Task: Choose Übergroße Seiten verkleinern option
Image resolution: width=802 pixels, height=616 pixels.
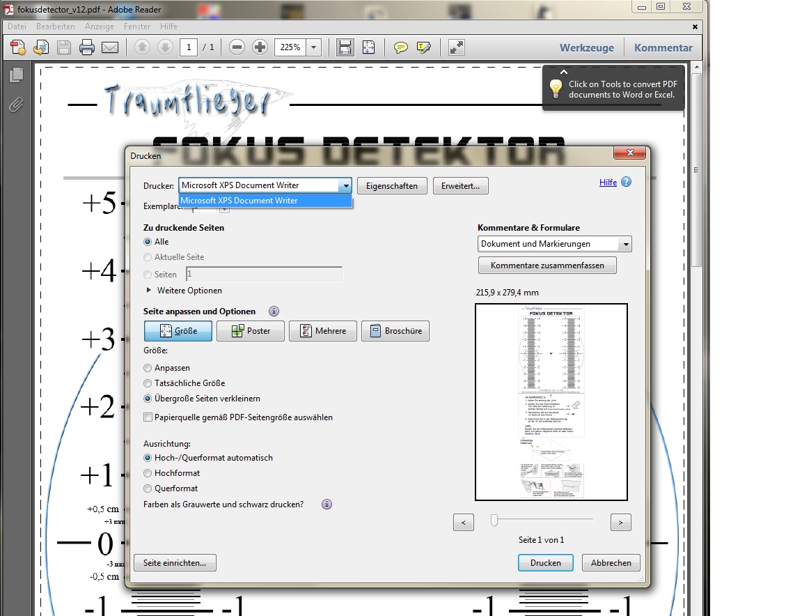Action: (x=148, y=399)
